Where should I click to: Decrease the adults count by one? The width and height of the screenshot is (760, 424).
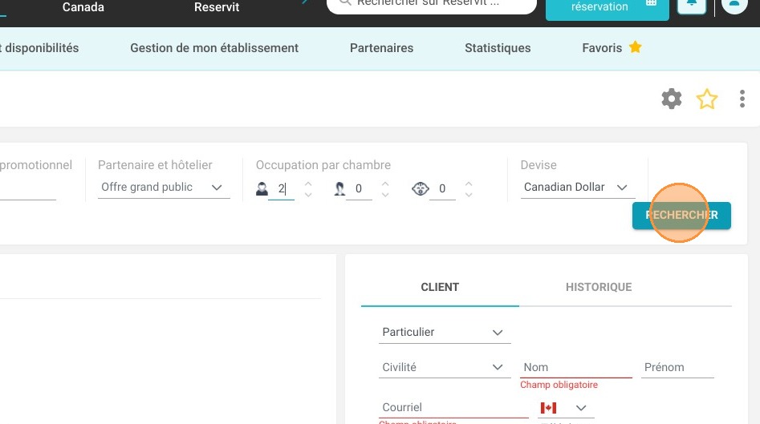point(308,195)
